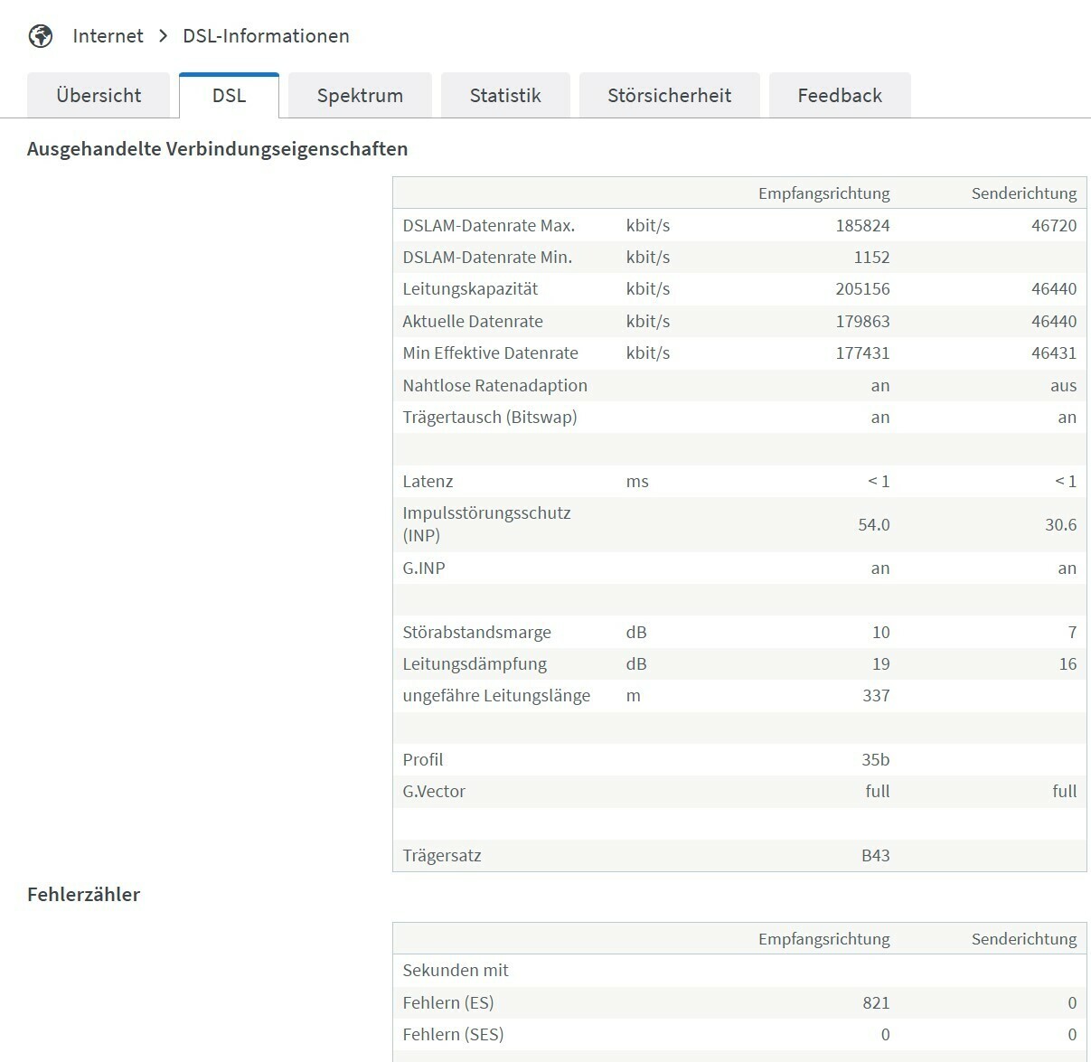Click the G.INP row label
1091x1062 pixels.
pyautogui.click(x=424, y=569)
